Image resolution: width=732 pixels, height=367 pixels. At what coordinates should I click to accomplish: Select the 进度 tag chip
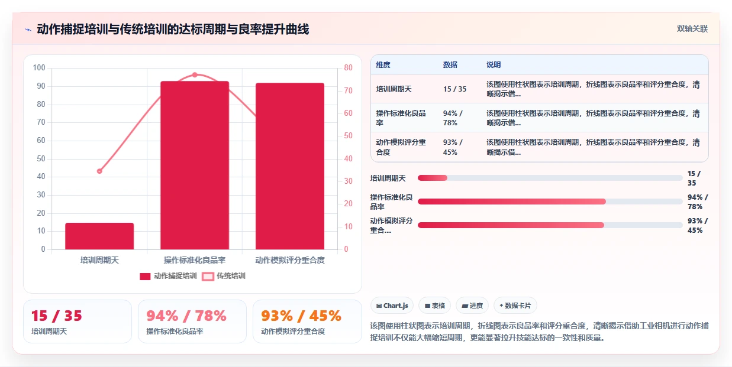[472, 306]
